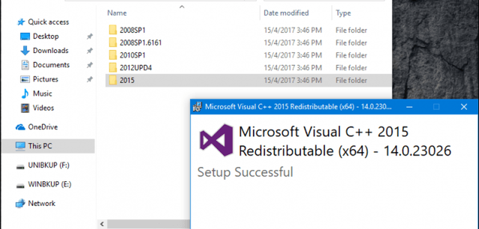Click the Music note icon

tap(25, 94)
